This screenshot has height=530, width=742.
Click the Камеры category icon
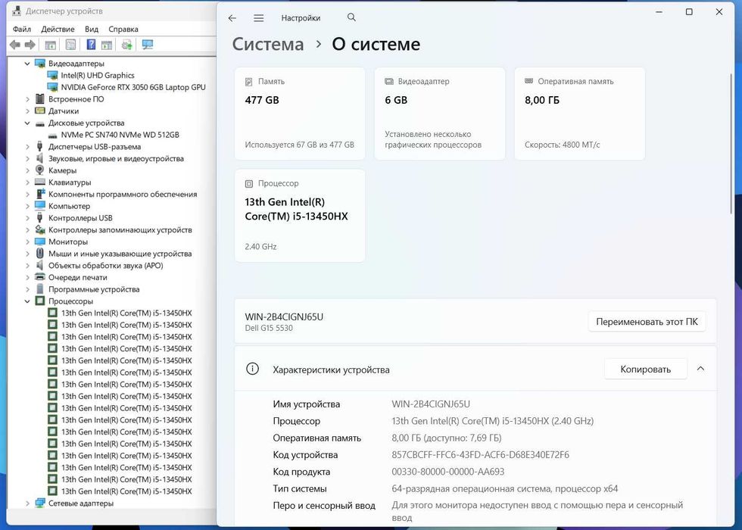40,170
